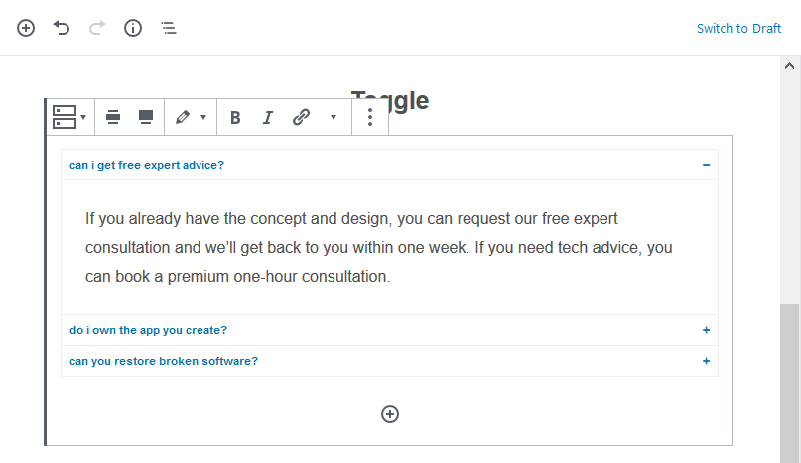Add a new accordion item with the bottom plus
Image resolution: width=801 pixels, height=463 pixels.
coord(390,414)
